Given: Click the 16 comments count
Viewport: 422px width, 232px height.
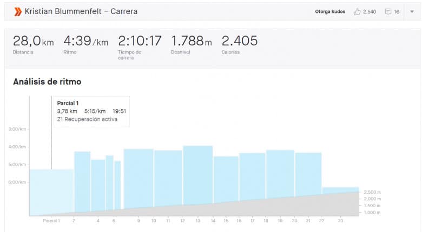Looking at the screenshot, I should [397, 11].
